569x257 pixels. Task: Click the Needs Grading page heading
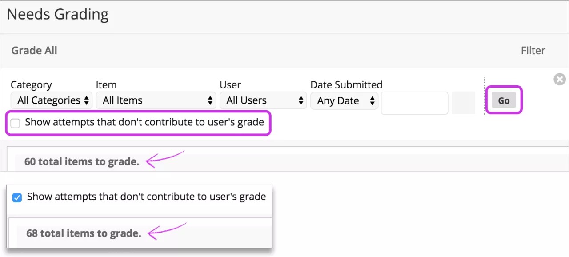click(x=57, y=14)
